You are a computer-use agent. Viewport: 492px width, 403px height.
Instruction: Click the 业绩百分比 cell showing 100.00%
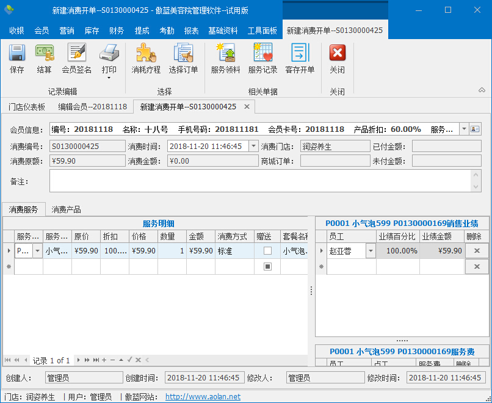[398, 251]
